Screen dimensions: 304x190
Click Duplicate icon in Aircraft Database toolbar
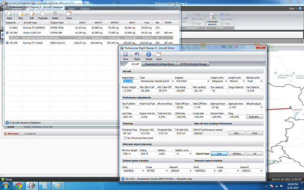(x=43, y=14)
